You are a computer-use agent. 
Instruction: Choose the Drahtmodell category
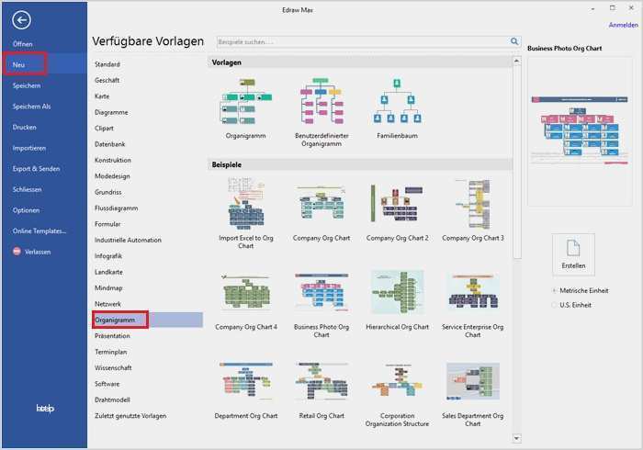point(112,400)
